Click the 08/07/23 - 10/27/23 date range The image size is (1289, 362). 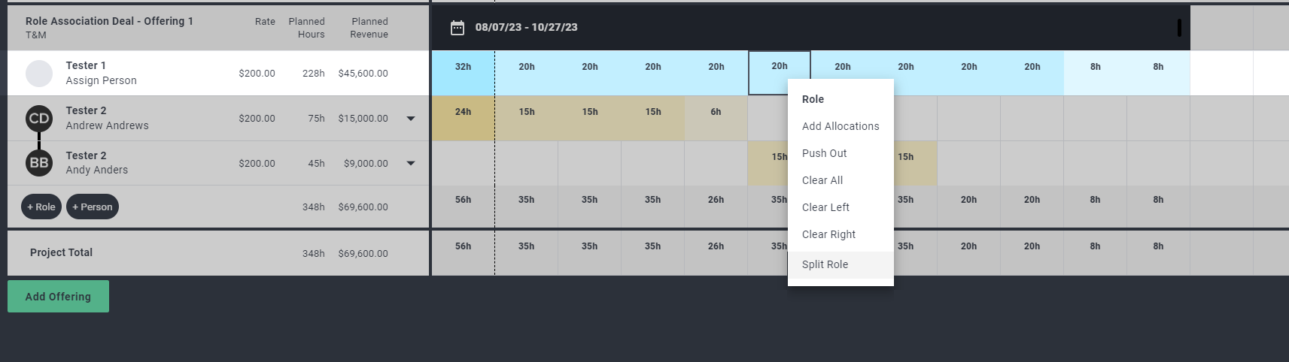click(527, 27)
